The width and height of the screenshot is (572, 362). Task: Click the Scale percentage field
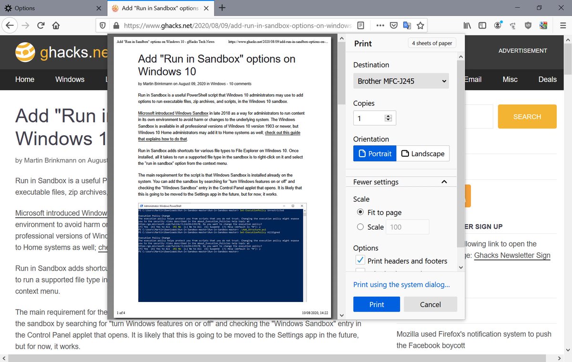407,227
